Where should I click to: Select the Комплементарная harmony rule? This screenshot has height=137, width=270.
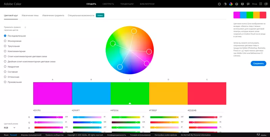coord(15,51)
